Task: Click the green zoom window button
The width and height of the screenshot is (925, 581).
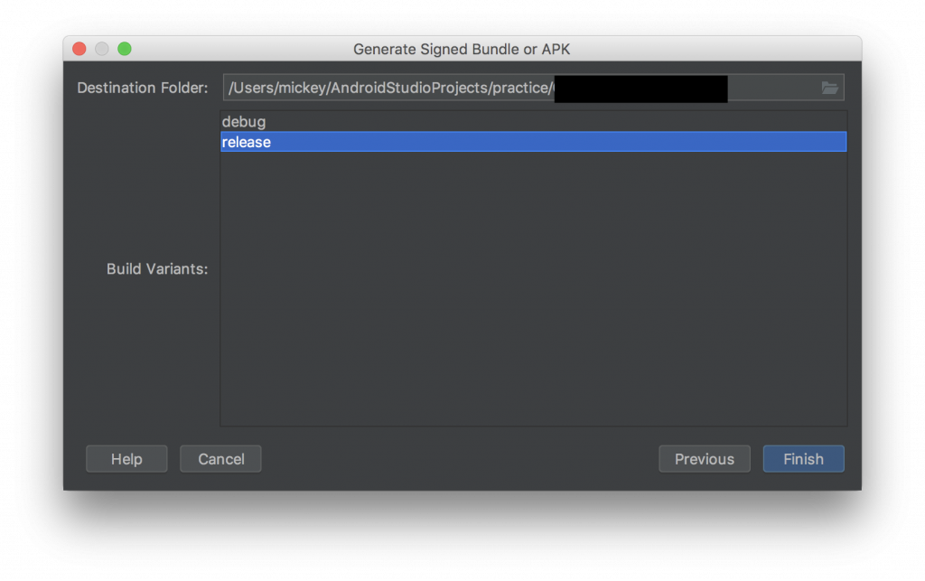Action: coord(125,49)
